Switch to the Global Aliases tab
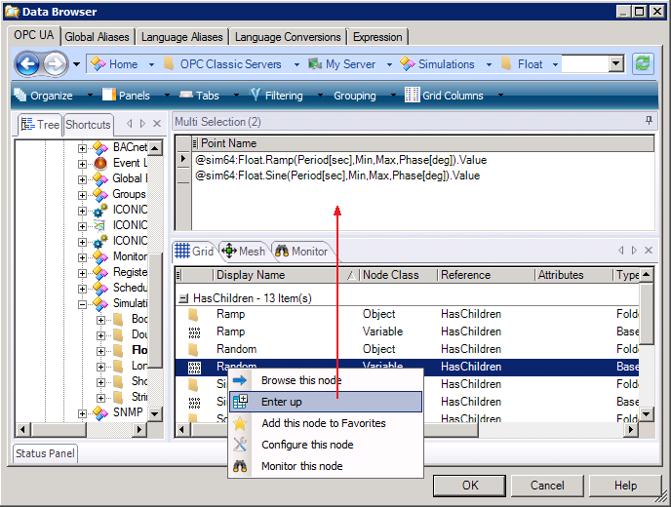The height and width of the screenshot is (507, 671). coord(98,37)
